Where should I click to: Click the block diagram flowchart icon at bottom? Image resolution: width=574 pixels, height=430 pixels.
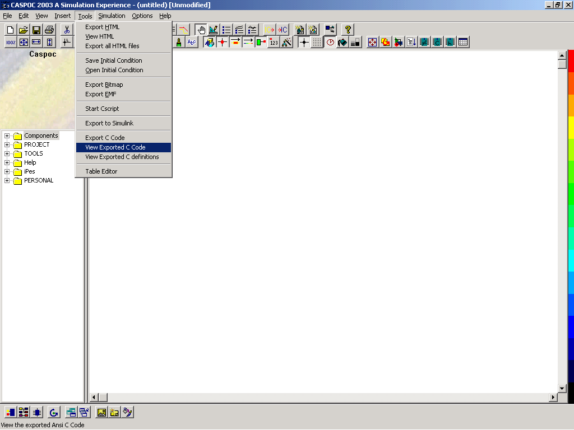[x=24, y=413]
